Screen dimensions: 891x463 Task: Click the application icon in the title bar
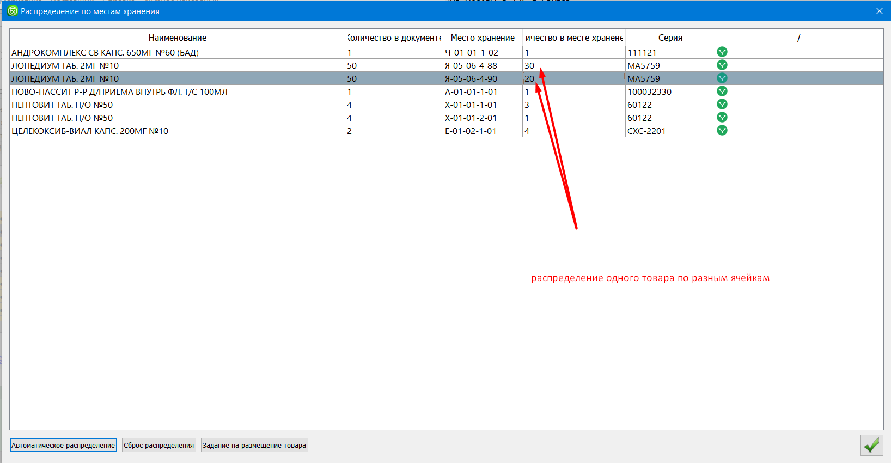tap(13, 11)
